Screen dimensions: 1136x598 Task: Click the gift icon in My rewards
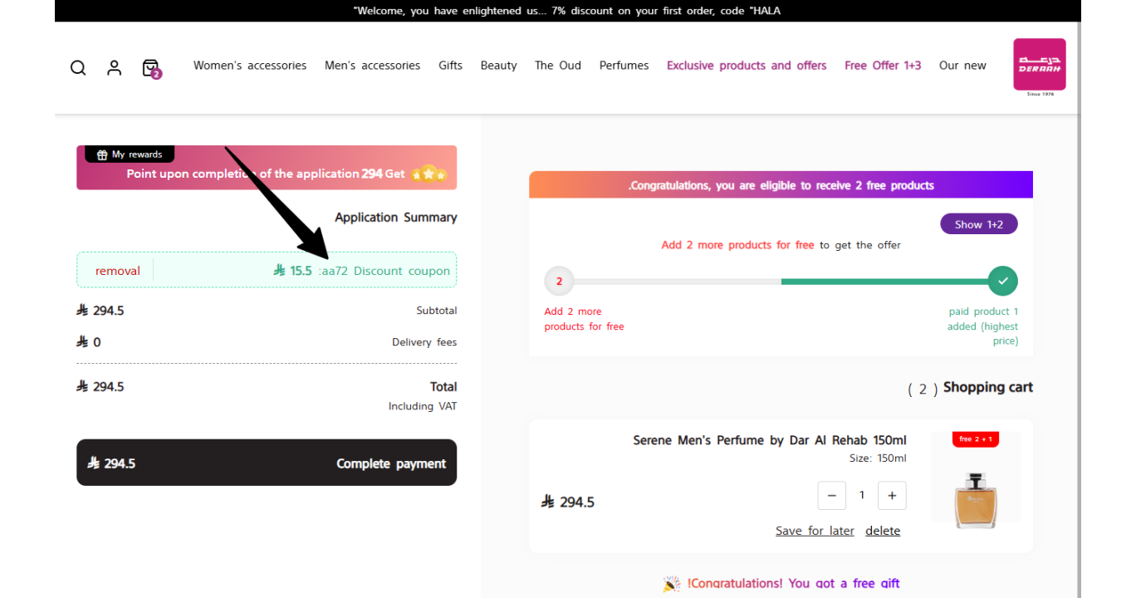102,154
